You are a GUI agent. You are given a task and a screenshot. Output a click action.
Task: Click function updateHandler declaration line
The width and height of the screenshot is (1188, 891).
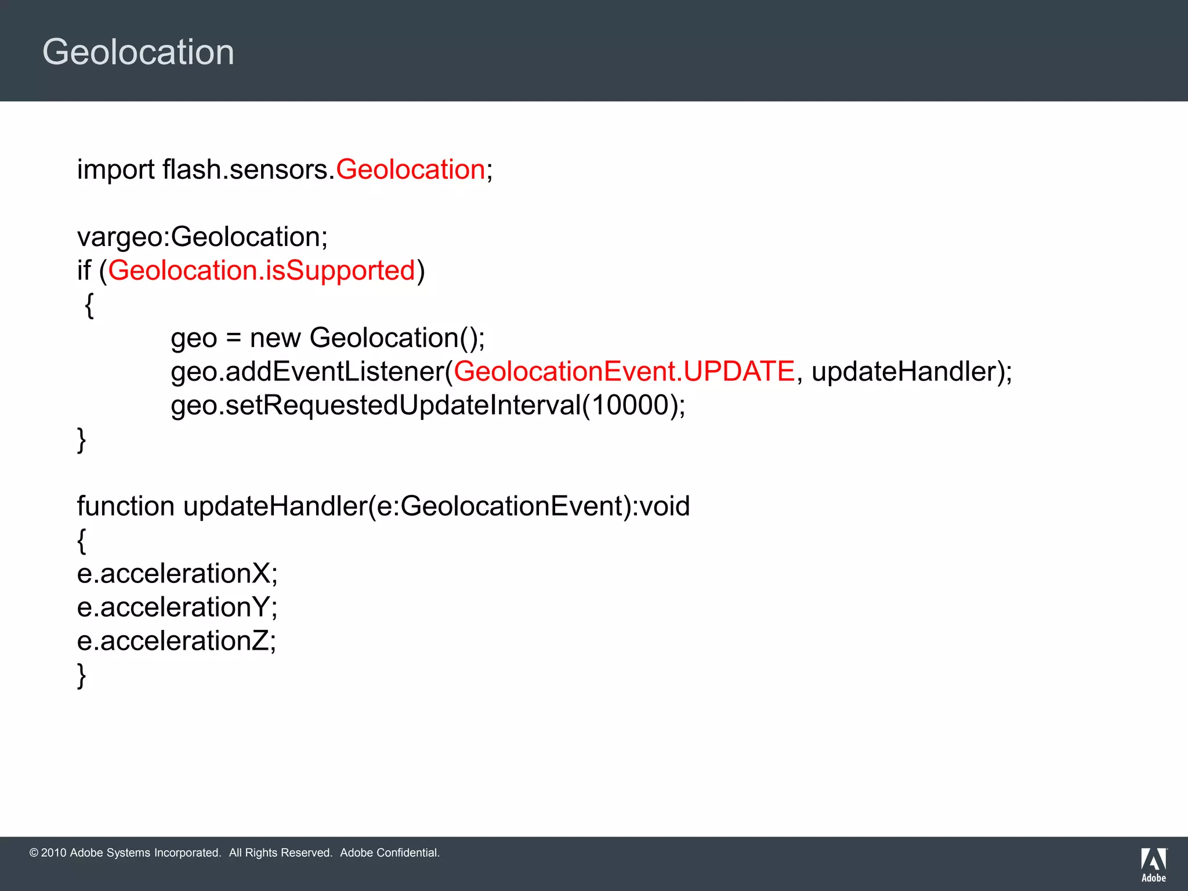348,506
